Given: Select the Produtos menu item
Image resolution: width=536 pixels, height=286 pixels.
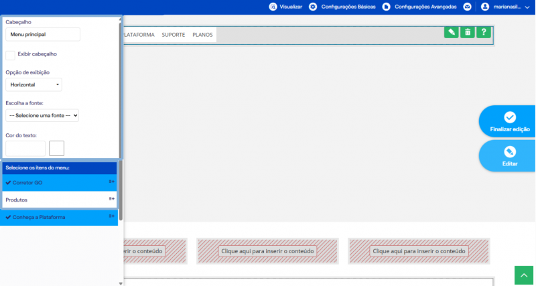Looking at the screenshot, I should (x=60, y=200).
